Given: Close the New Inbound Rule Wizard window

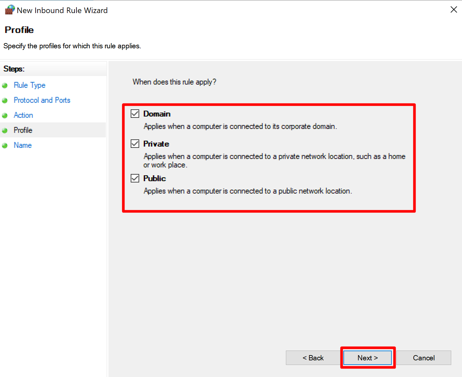Looking at the screenshot, I should click(454, 10).
